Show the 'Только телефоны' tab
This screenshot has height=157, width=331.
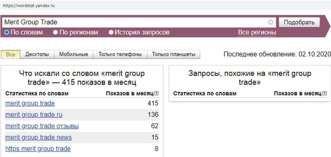[x=120, y=54]
